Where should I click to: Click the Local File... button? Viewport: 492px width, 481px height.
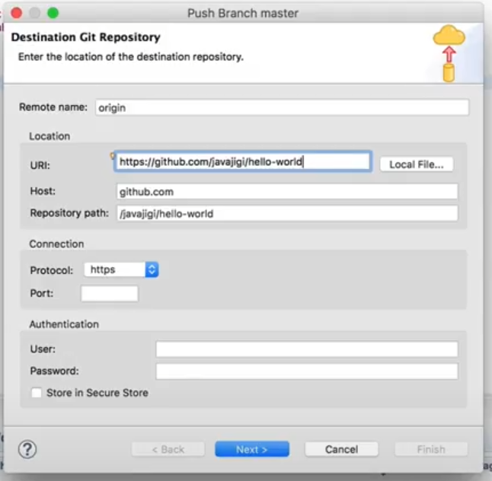click(x=417, y=164)
